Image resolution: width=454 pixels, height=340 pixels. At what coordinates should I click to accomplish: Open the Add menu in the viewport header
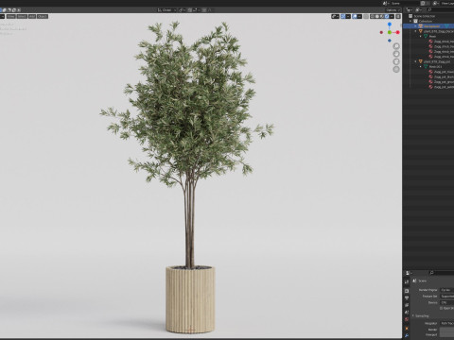[x=32, y=16]
